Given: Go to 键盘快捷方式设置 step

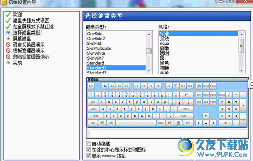Looking at the screenshot, I should tap(31, 21).
